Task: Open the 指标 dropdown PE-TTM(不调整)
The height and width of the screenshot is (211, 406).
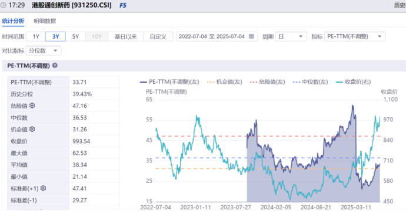Action: click(x=355, y=36)
